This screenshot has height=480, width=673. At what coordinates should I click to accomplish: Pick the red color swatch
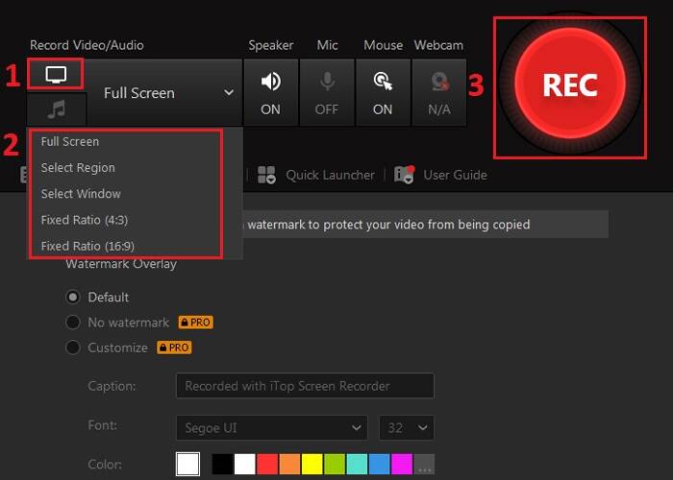tap(267, 464)
